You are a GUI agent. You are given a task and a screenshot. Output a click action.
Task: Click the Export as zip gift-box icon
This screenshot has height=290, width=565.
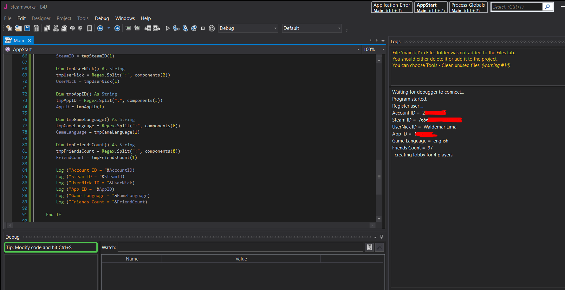point(36,28)
